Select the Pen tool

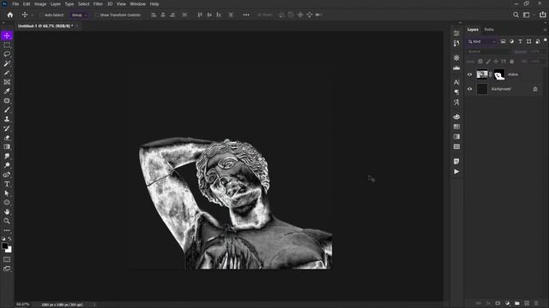(x=7, y=175)
